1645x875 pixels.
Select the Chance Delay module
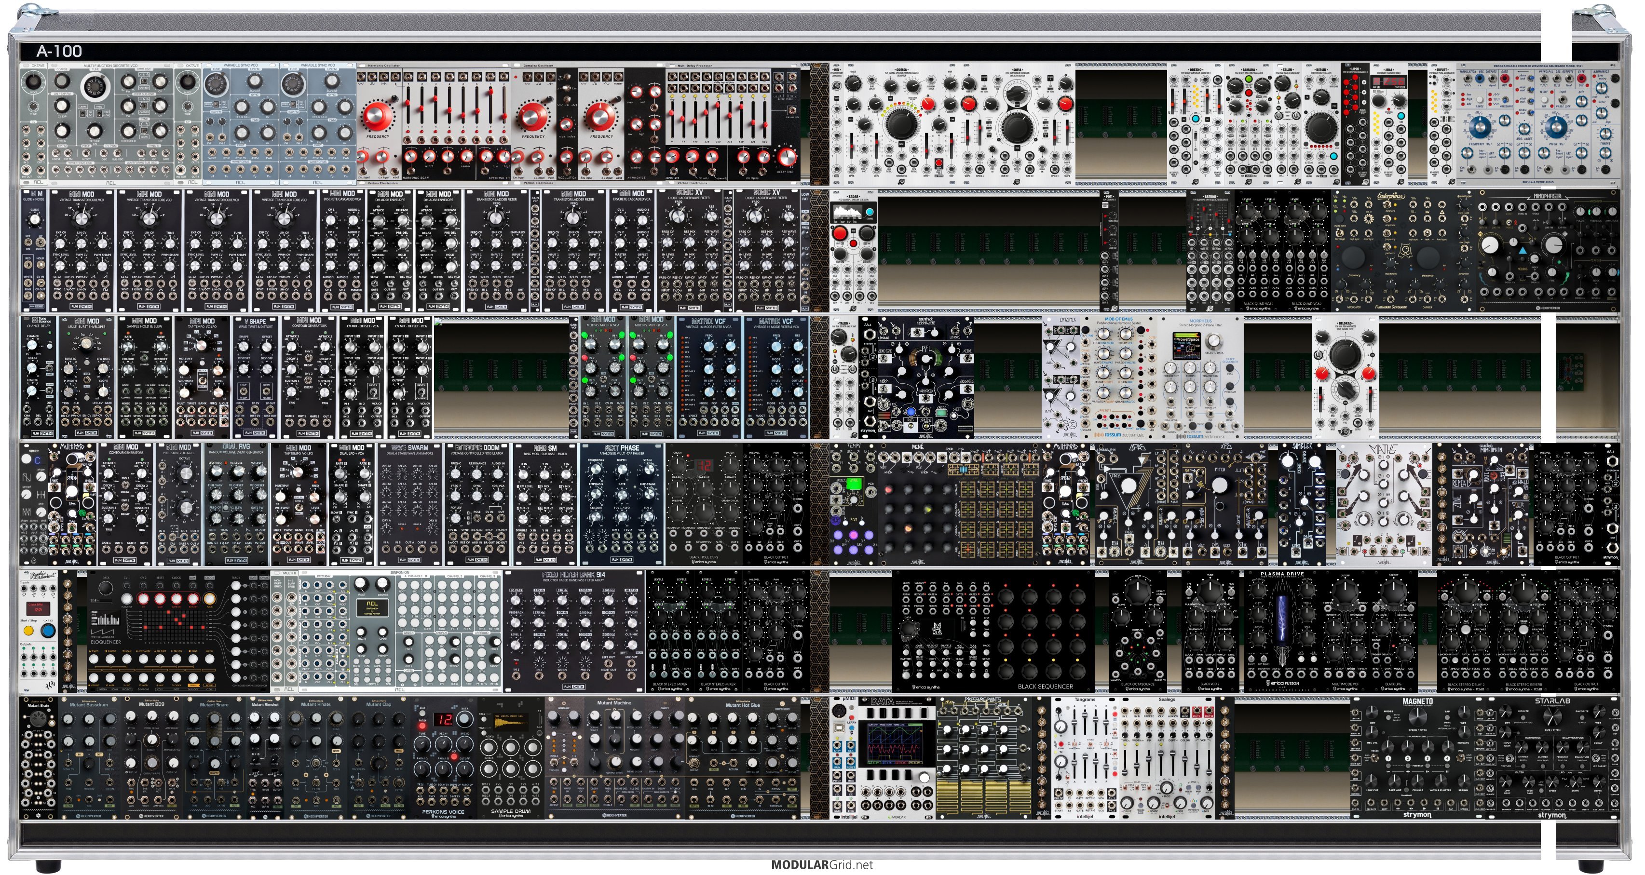pyautogui.click(x=39, y=377)
